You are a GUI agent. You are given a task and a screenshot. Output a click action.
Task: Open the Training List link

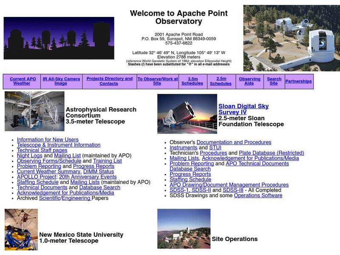coord(108,161)
